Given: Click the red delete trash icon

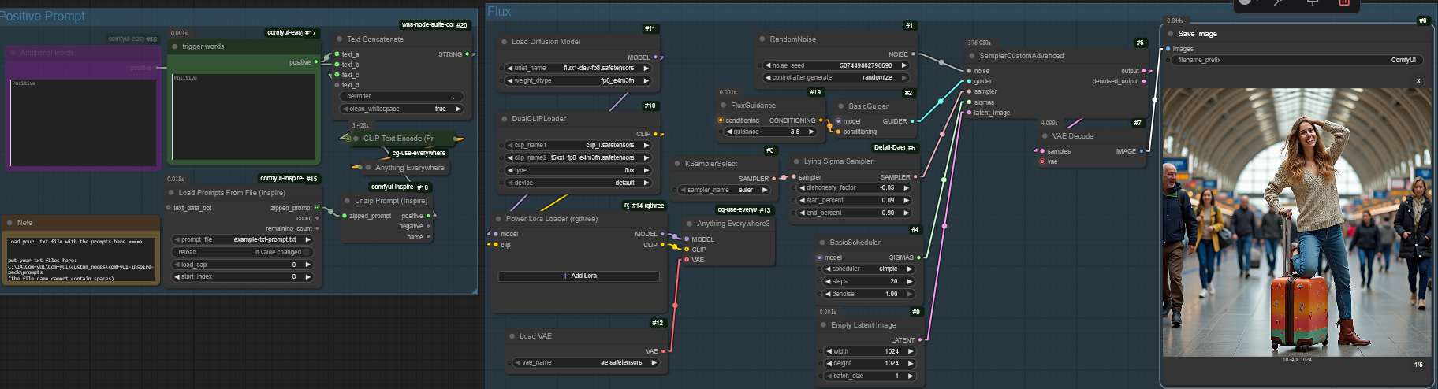Looking at the screenshot, I should pyautogui.click(x=1344, y=2).
